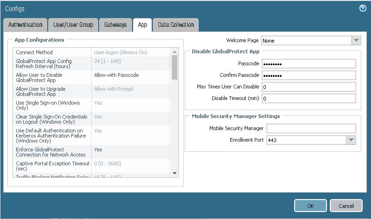Screen dimensions: 371x219
Task: Open the Enrollment Port dropdown arrow
Action: (351, 140)
